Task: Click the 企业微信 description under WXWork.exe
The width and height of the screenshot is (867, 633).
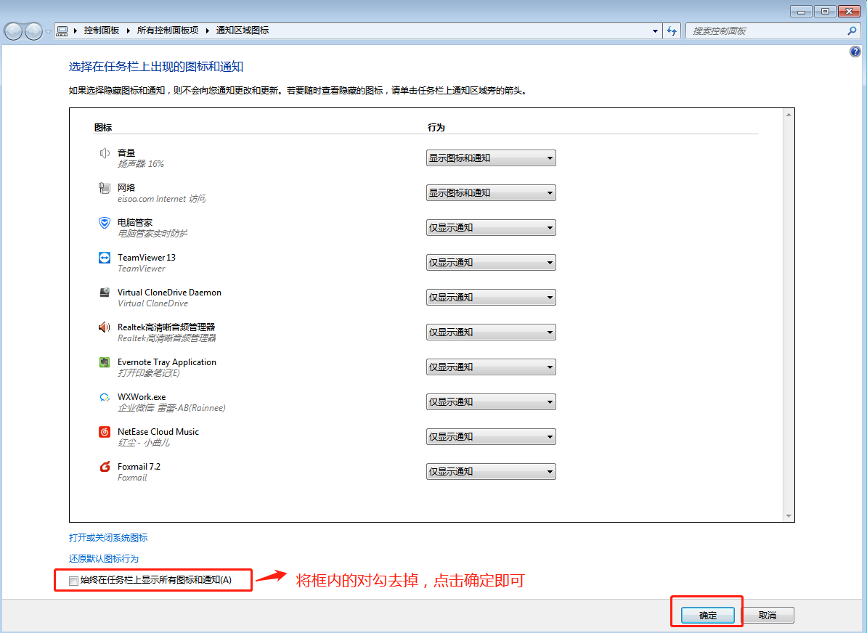Action: click(x=171, y=407)
